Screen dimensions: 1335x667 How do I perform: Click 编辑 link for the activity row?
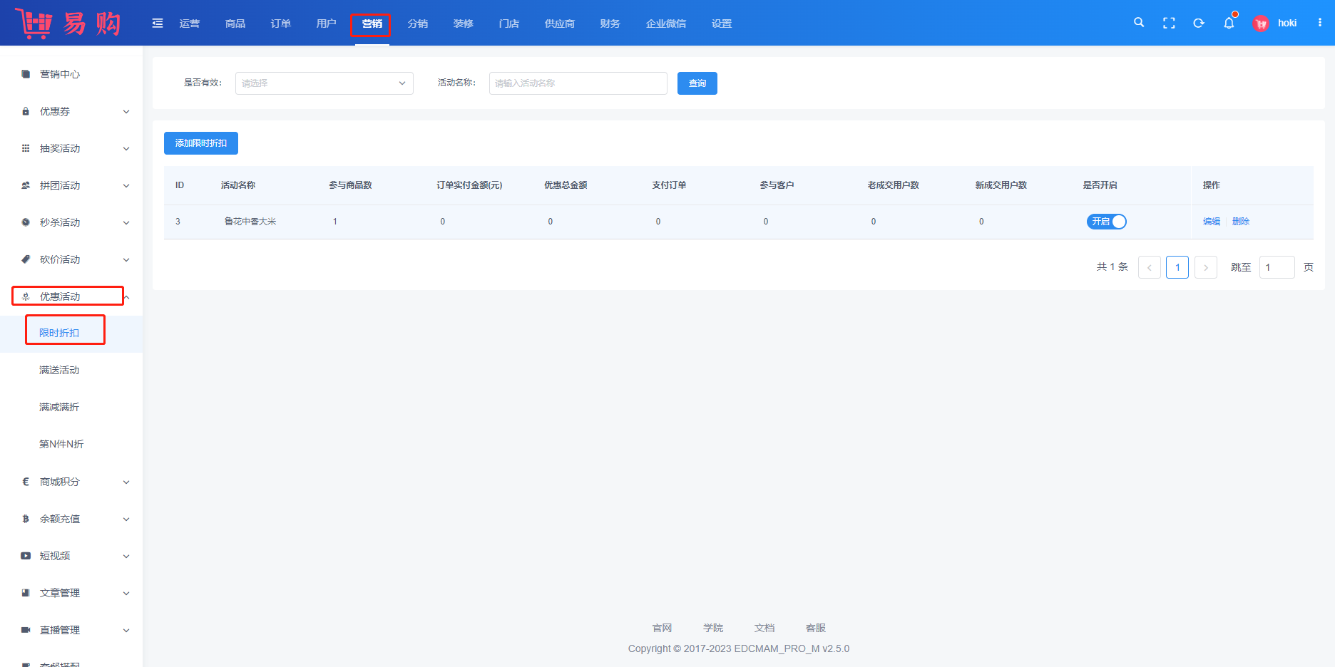coord(1211,222)
